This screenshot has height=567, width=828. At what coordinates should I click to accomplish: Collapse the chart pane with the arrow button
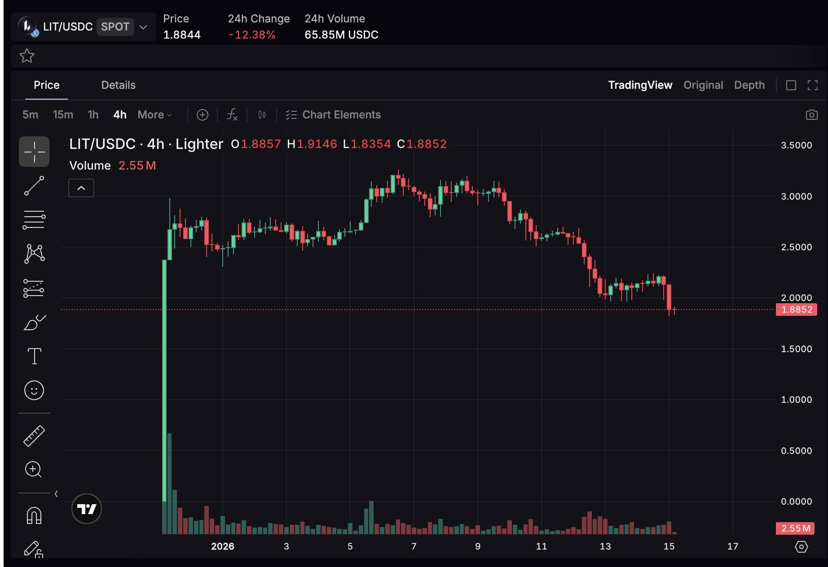coord(81,188)
